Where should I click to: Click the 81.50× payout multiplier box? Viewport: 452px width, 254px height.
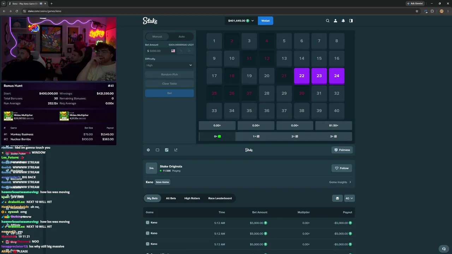[x=333, y=126]
